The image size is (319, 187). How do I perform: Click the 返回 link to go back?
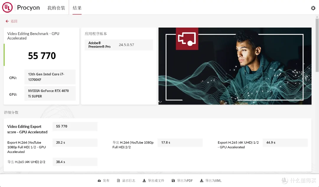click(13, 21)
